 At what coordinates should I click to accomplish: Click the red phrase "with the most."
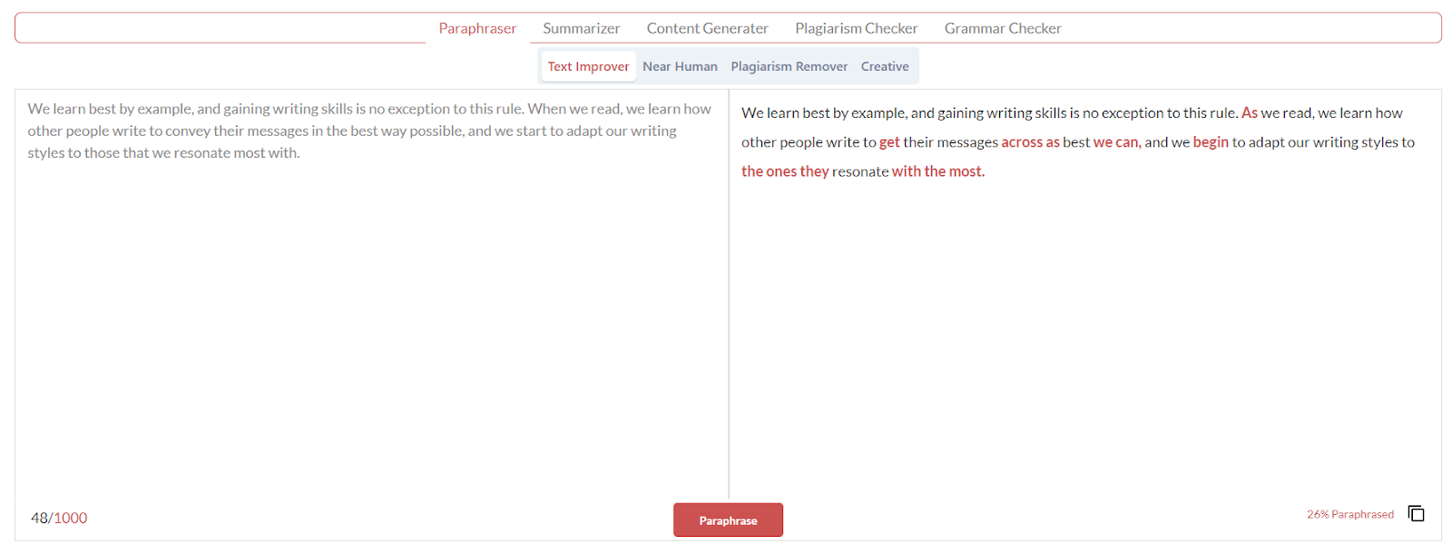[x=938, y=171]
